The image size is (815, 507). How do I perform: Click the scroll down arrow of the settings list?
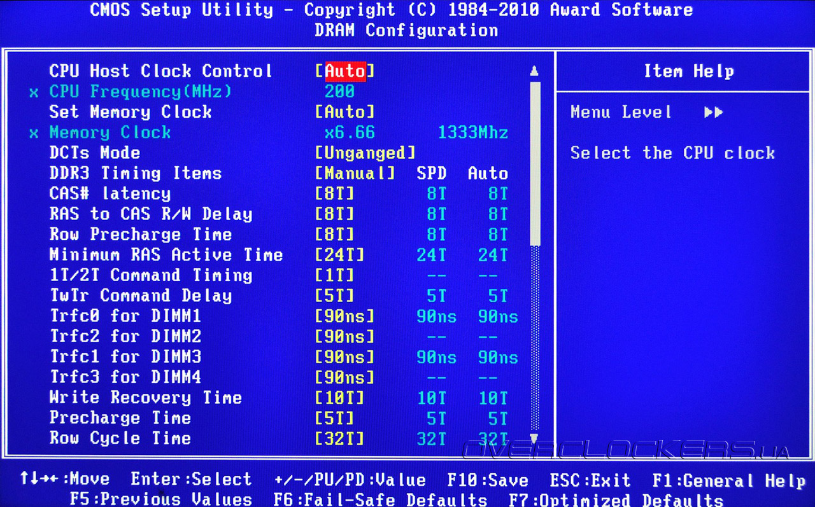pos(534,438)
